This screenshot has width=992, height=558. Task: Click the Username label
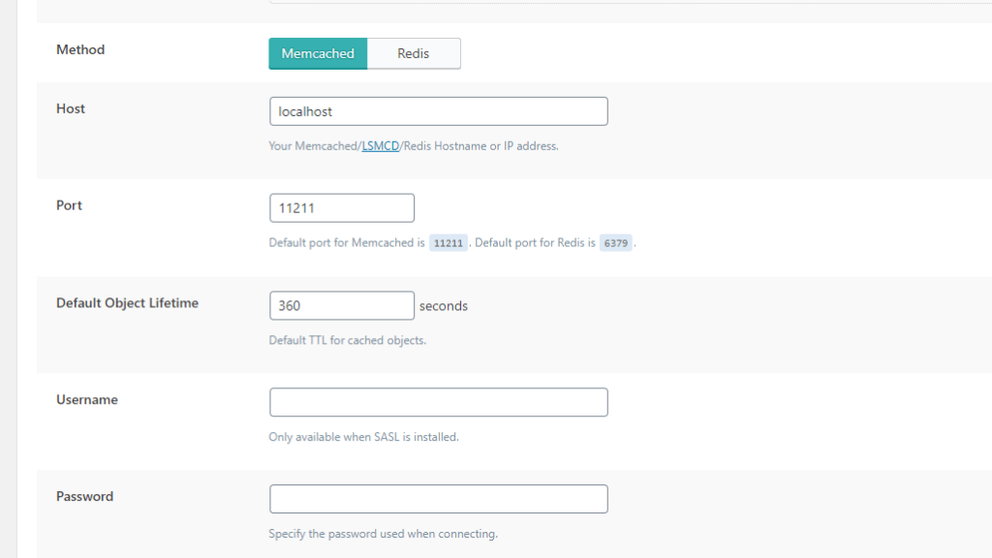(x=86, y=400)
